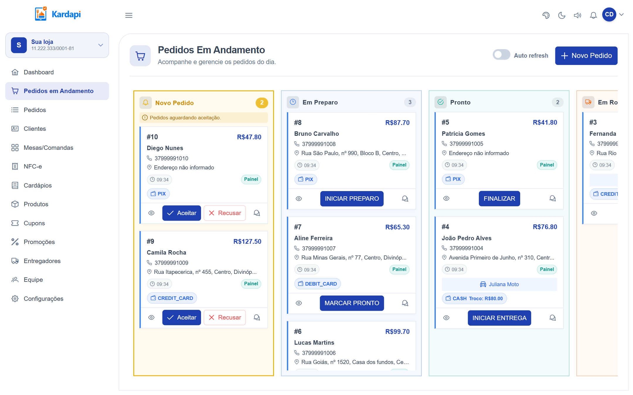Click MARCAR PRONTO on order #7
Image resolution: width=633 pixels, height=395 pixels.
352,303
